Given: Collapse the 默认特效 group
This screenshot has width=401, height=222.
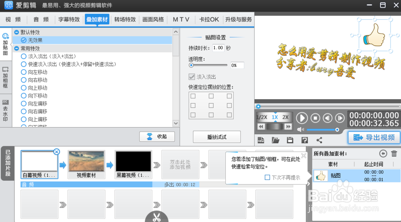Looking at the screenshot, I should coord(16,32).
